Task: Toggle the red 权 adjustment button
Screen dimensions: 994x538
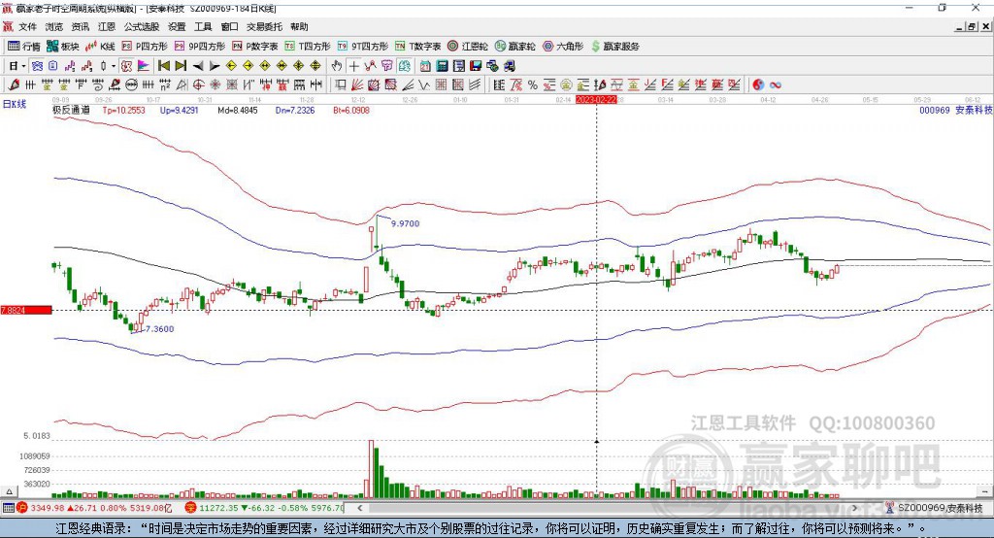Action: tap(126, 66)
